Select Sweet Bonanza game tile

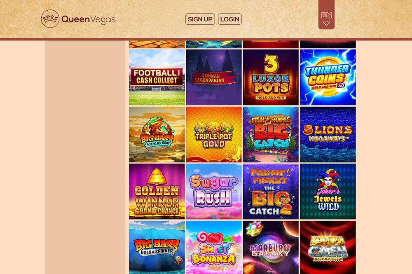[x=214, y=248]
